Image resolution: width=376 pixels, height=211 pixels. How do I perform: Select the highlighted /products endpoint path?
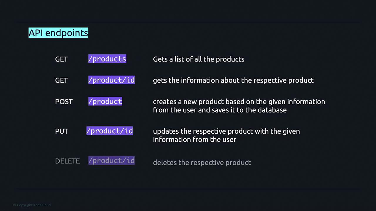[x=107, y=59]
